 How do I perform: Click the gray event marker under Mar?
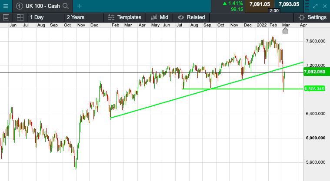point(286,31)
